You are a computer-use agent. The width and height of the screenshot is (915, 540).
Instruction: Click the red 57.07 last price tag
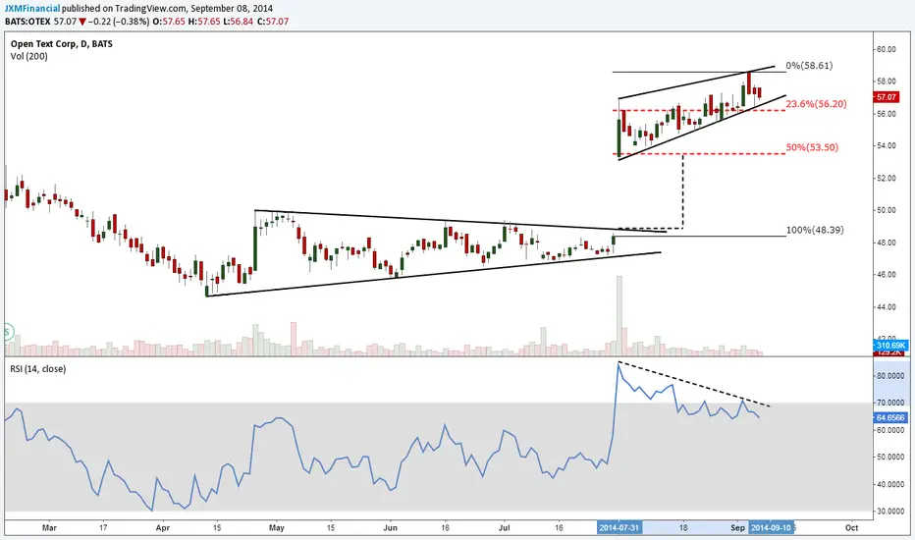coord(886,97)
